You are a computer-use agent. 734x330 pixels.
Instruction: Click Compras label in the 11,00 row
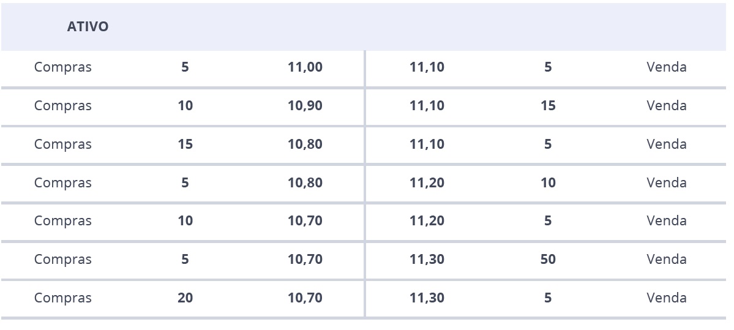click(62, 67)
